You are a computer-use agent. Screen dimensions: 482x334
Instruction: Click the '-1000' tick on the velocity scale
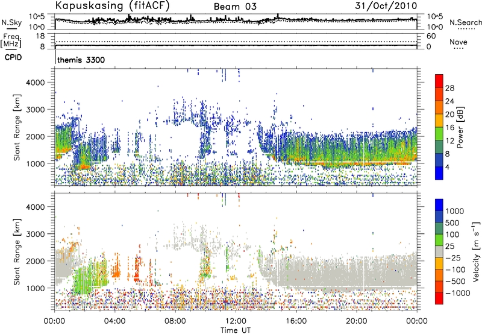click(458, 293)
